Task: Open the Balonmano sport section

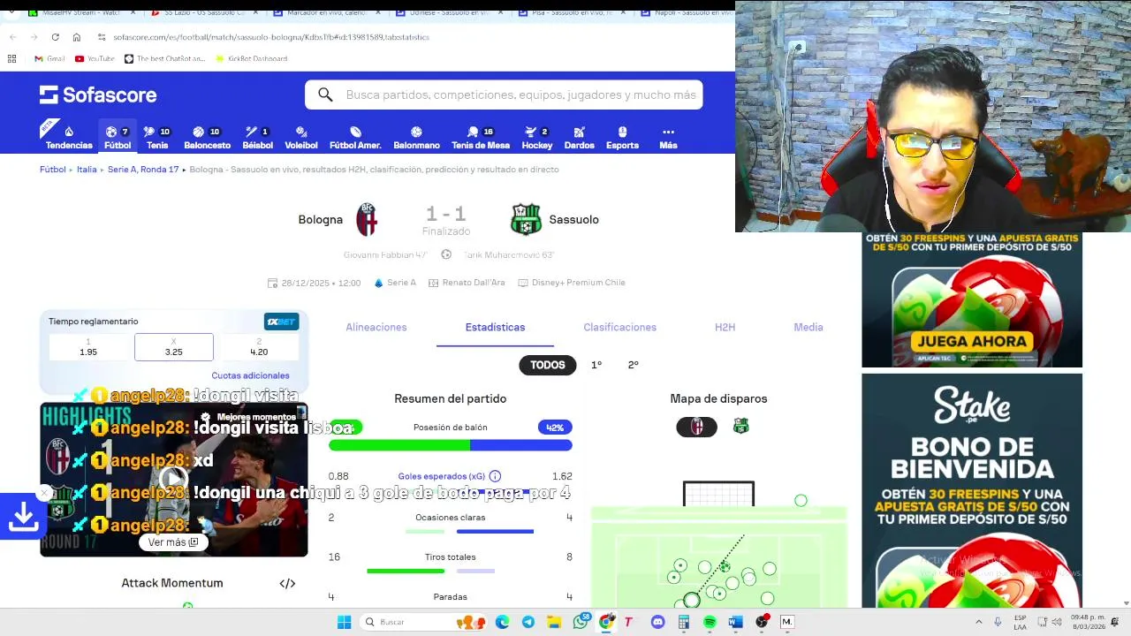Action: point(416,137)
